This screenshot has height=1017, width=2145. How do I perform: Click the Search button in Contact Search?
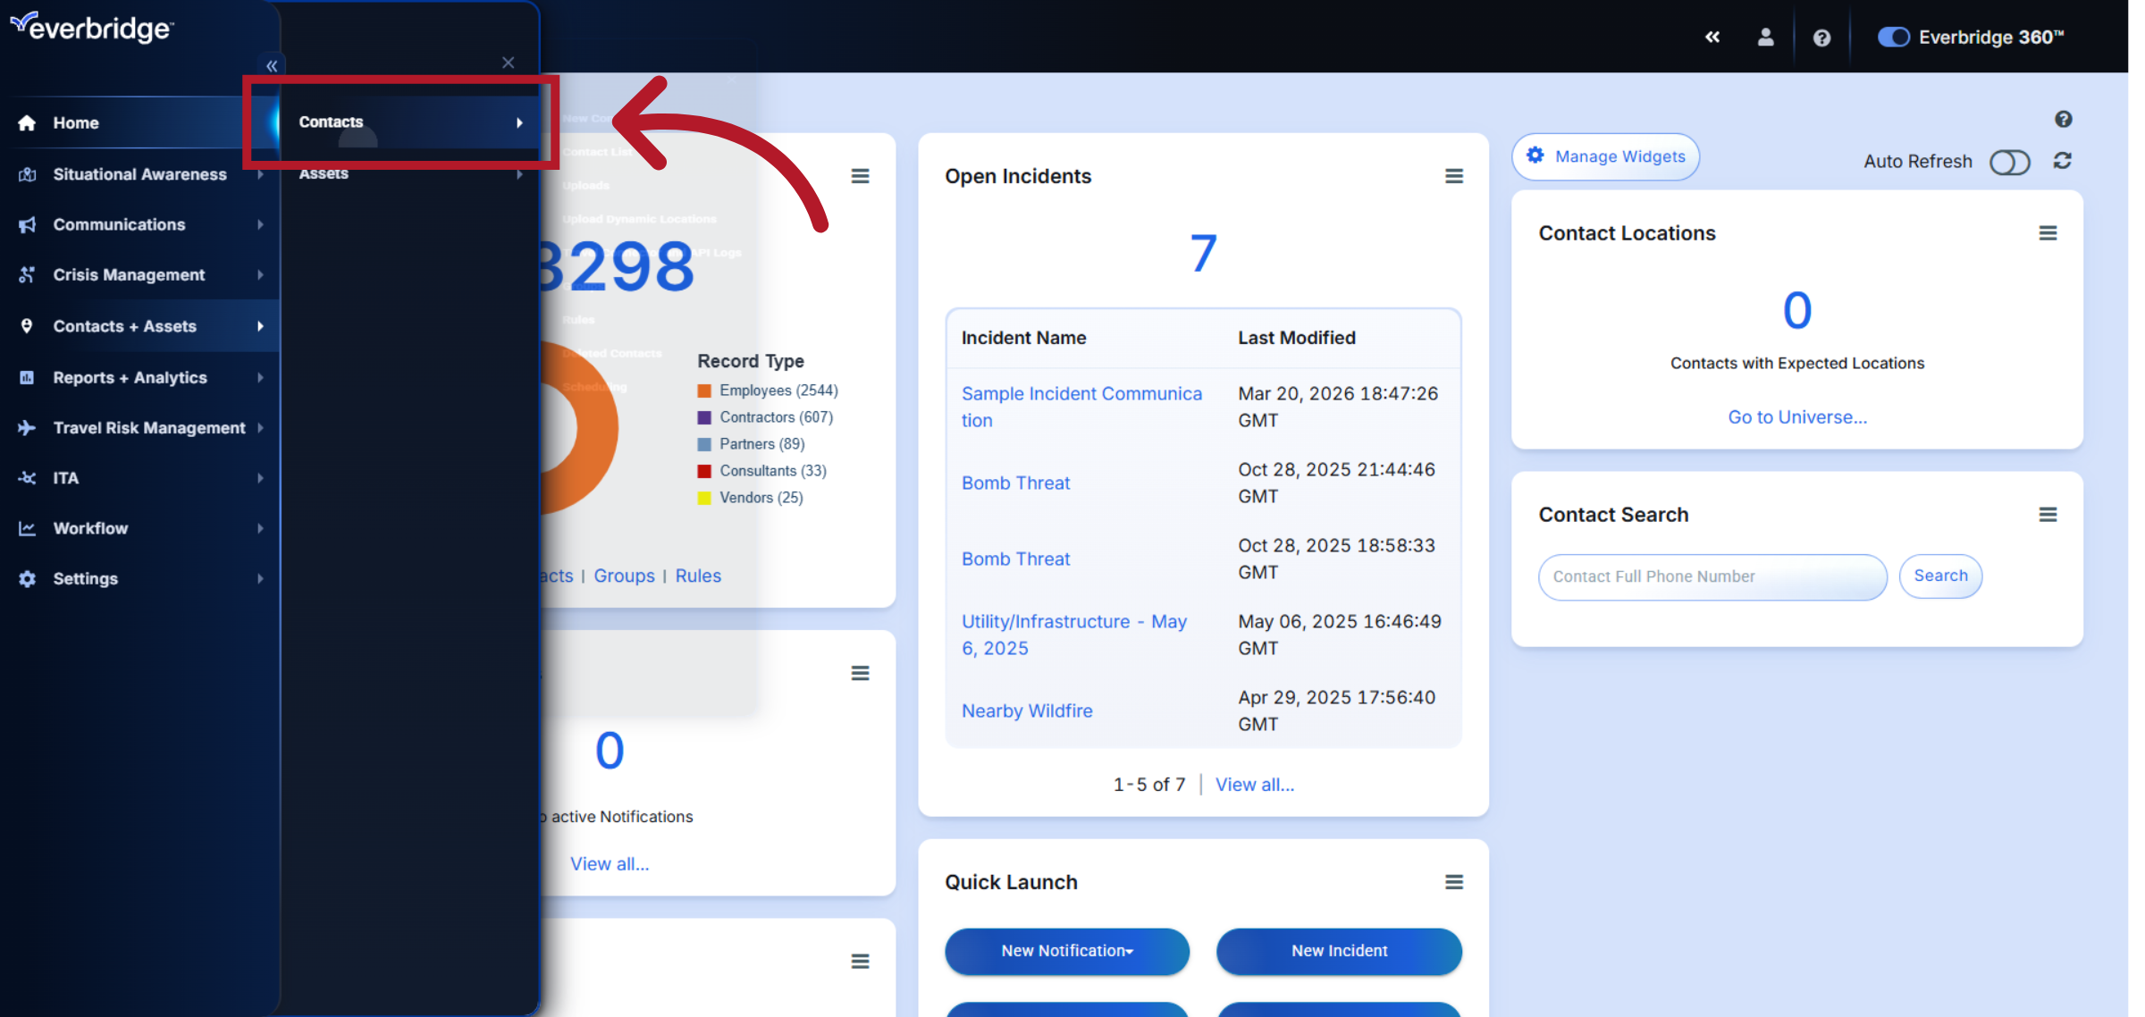[1940, 576]
